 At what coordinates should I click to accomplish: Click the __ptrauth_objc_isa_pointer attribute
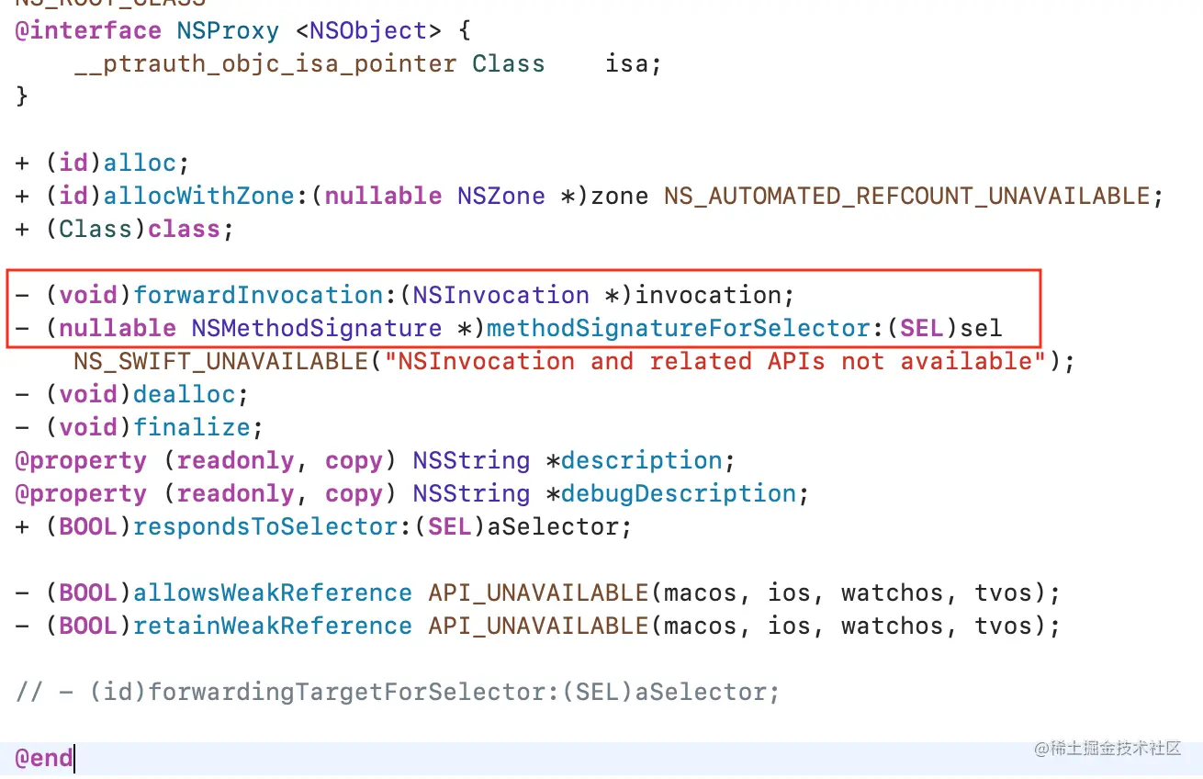coord(265,63)
